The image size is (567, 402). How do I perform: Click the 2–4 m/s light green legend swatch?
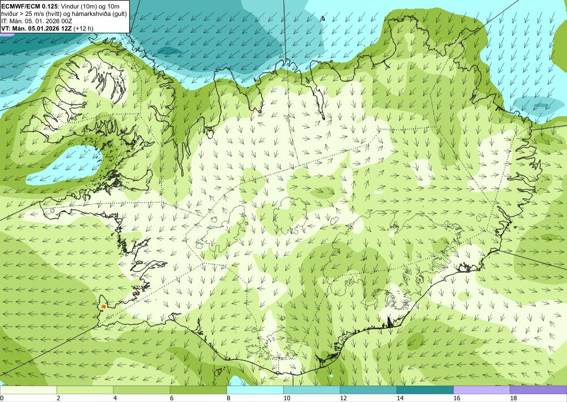(x=85, y=390)
